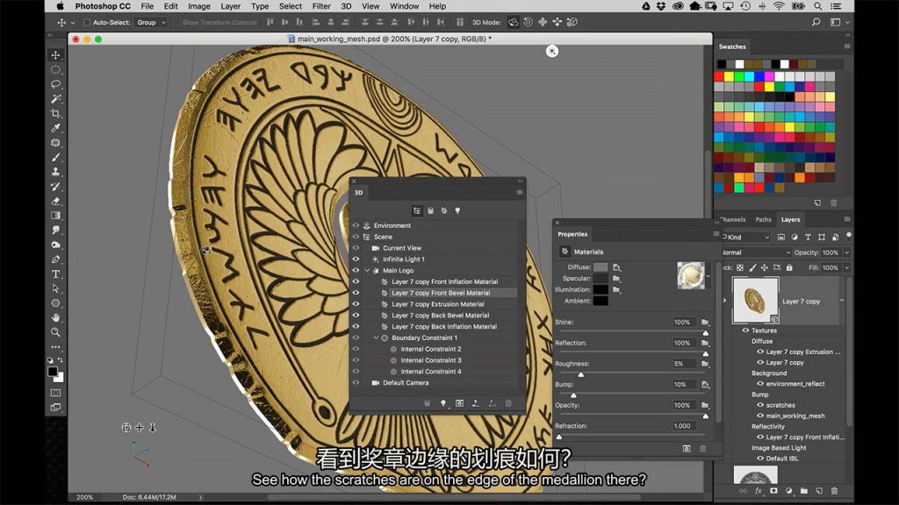Select the Magic Wand tool
This screenshot has width=899, height=505.
point(56,99)
